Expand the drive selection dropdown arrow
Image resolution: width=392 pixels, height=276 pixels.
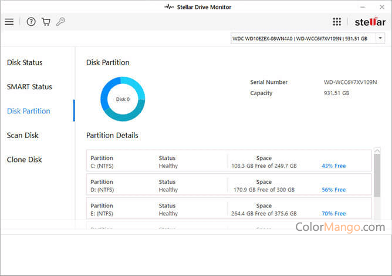tap(380, 38)
